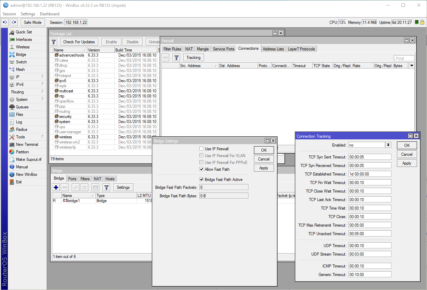Open Partition in the sidebar
Image resolution: width=427 pixels, height=290 pixels.
click(22, 152)
